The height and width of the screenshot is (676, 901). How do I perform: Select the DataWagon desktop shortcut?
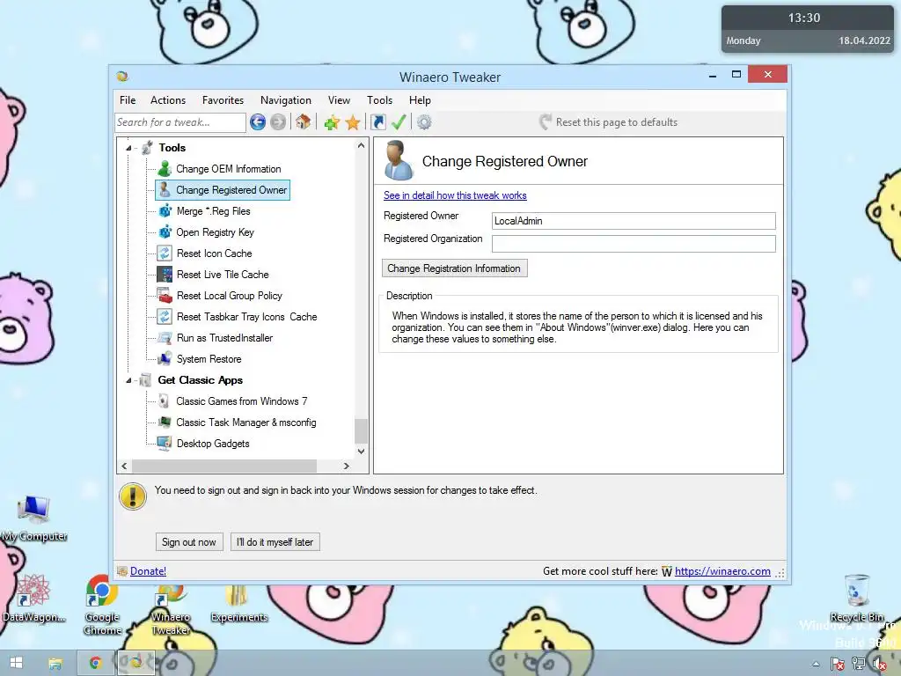pos(33,599)
